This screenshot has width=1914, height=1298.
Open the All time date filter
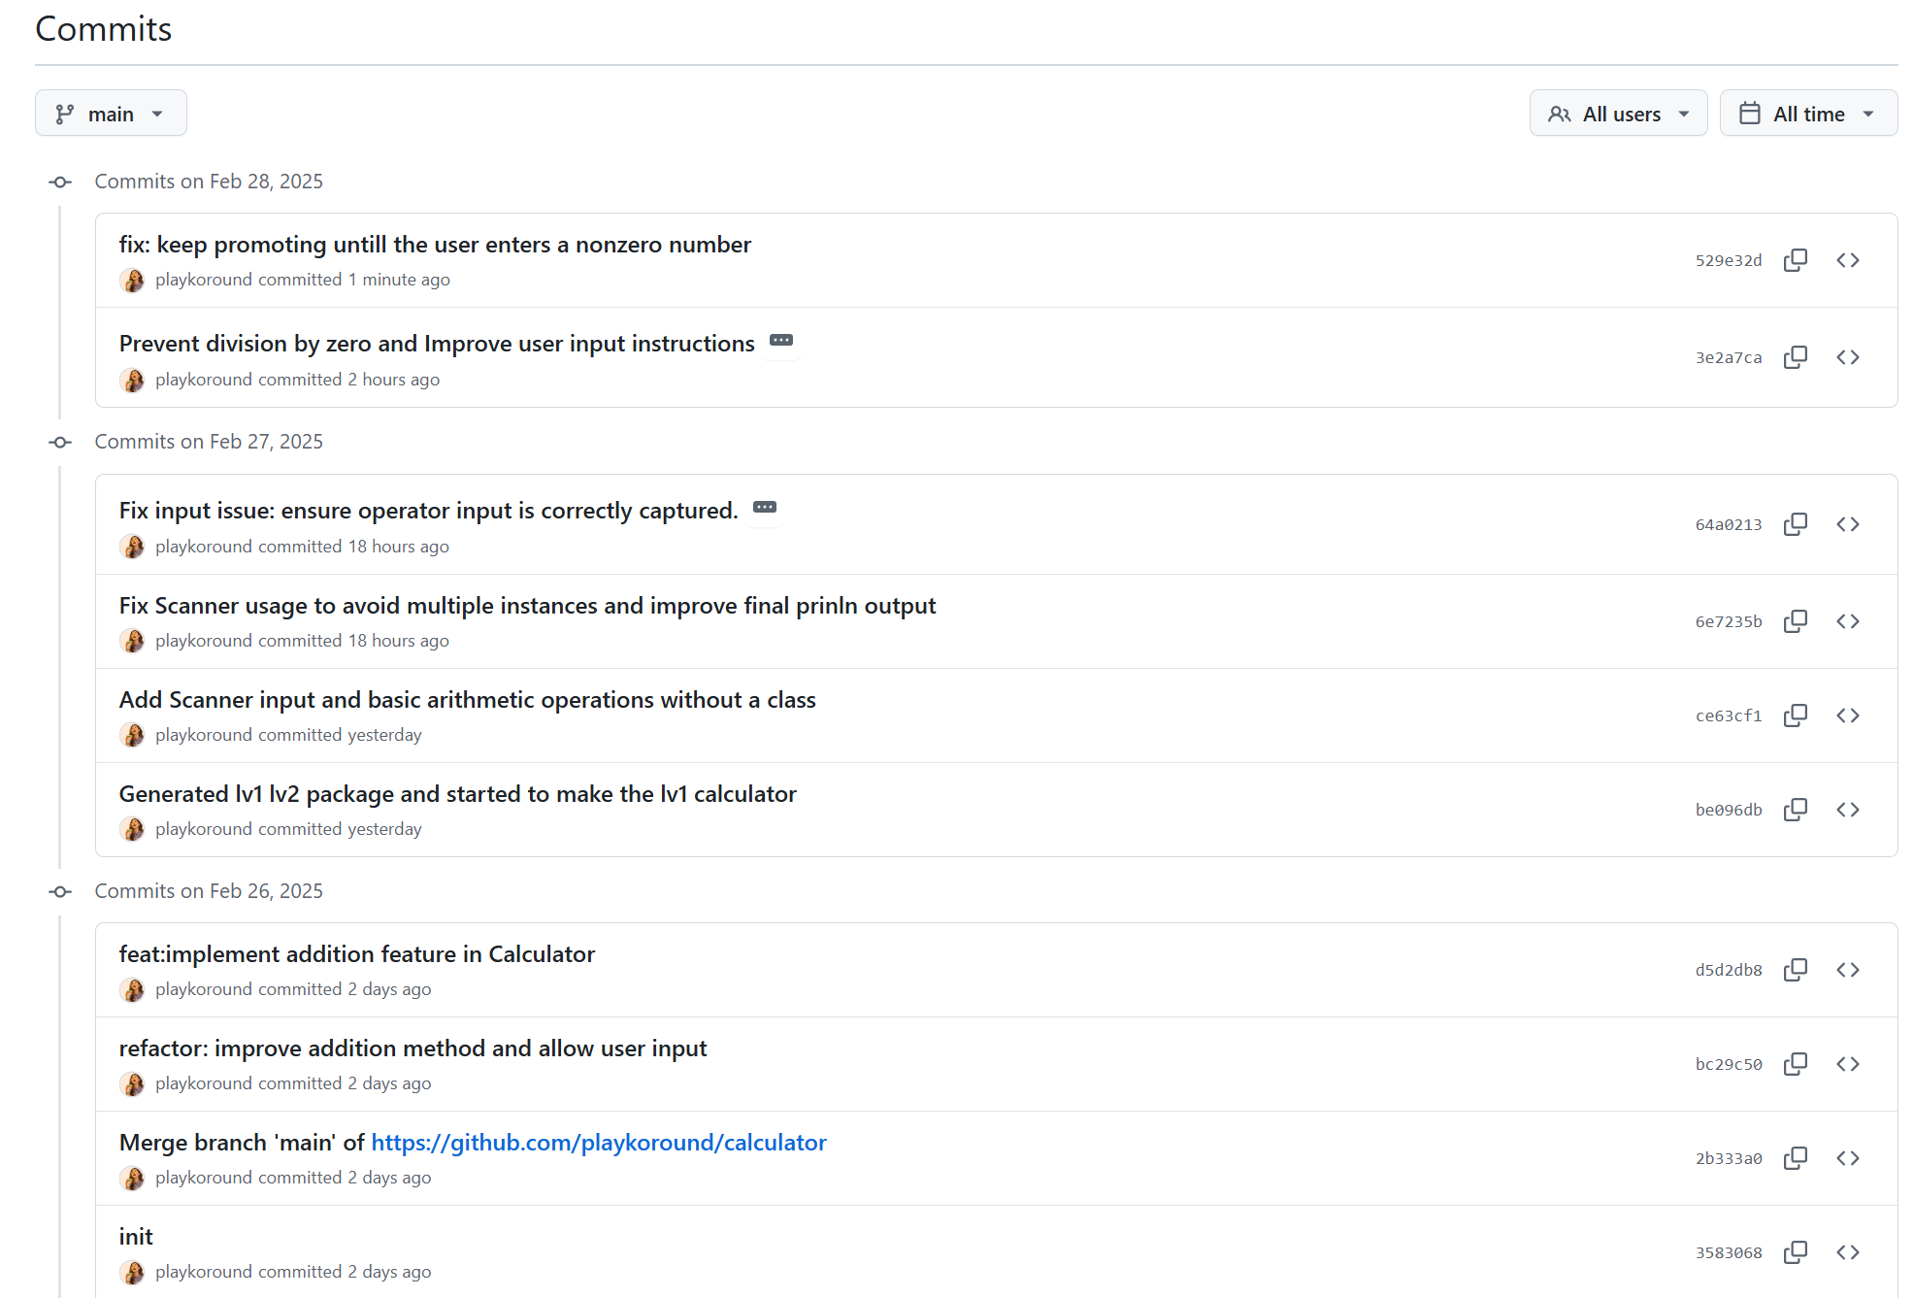point(1807,114)
